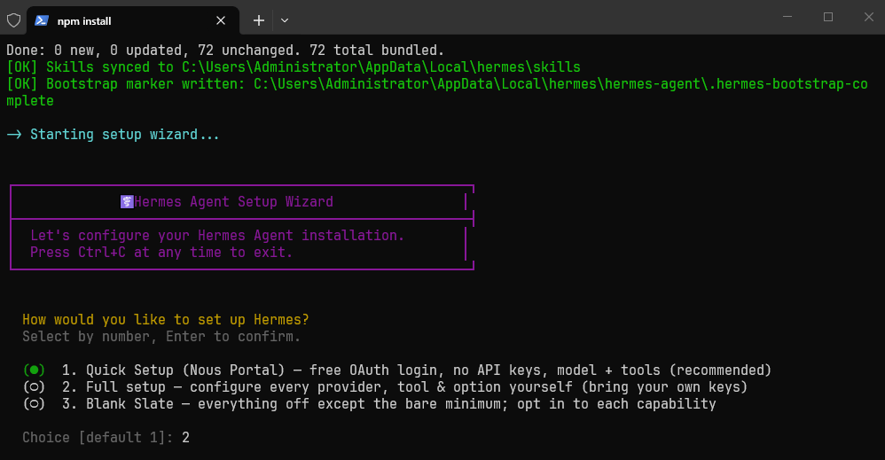Click the Choice input value 2
The image size is (885, 460).
(x=185, y=438)
